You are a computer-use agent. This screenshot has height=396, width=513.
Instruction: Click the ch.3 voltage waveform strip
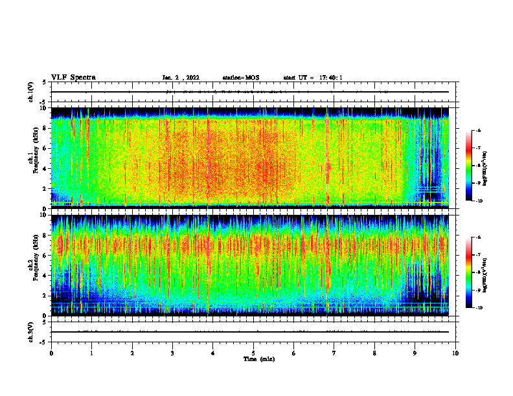click(x=253, y=332)
